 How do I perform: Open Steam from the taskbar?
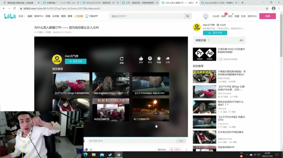pyautogui.click(x=110, y=154)
